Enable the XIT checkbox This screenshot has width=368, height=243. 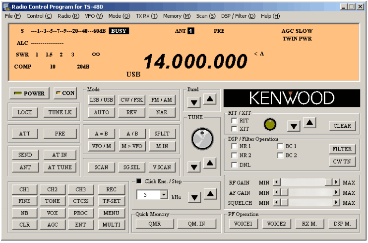coord(234,129)
